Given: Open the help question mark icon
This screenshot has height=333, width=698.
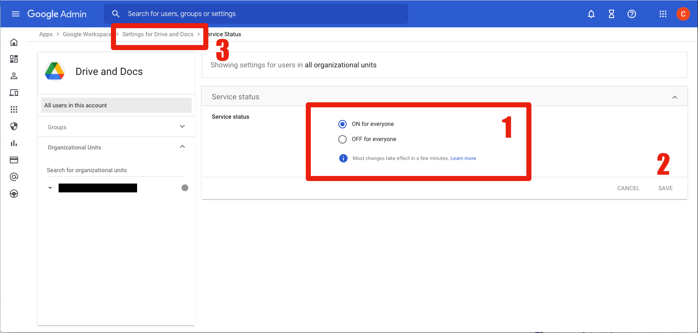Looking at the screenshot, I should pos(631,14).
